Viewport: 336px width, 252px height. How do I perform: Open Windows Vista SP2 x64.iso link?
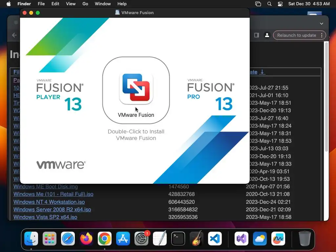click(45, 217)
